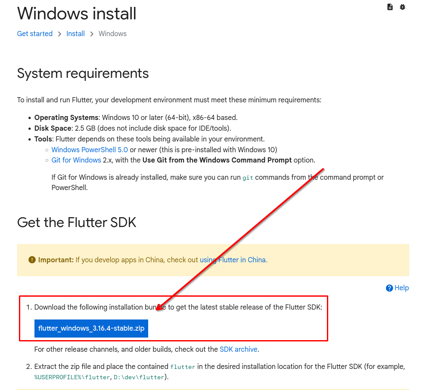The width and height of the screenshot is (426, 390).
Task: Click the Get the Flutter SDK heading
Action: coord(77,222)
